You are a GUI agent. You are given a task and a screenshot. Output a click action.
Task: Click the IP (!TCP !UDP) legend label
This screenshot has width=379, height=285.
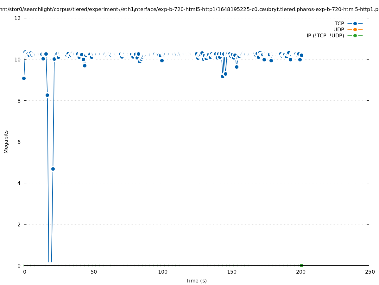click(x=325, y=35)
